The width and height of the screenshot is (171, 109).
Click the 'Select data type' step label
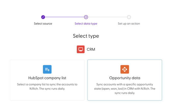86,24
